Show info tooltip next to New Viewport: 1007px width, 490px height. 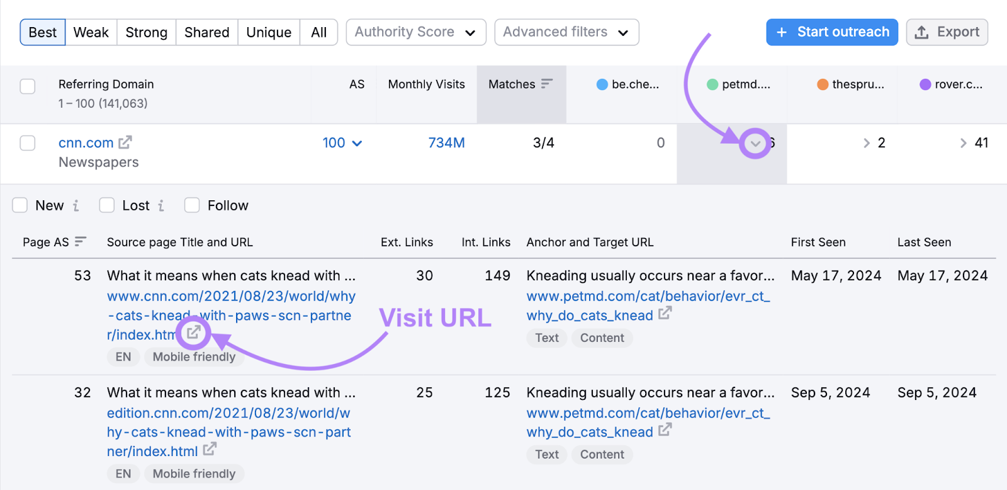pos(76,206)
